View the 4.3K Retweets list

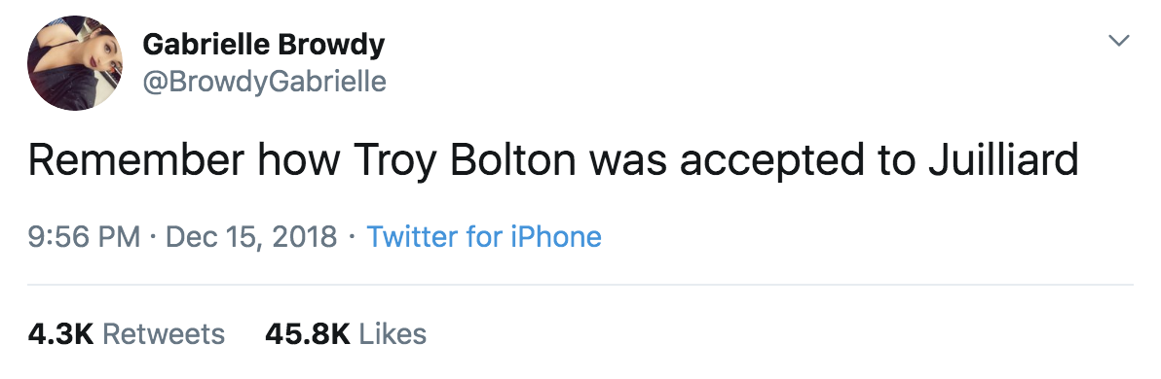click(126, 334)
